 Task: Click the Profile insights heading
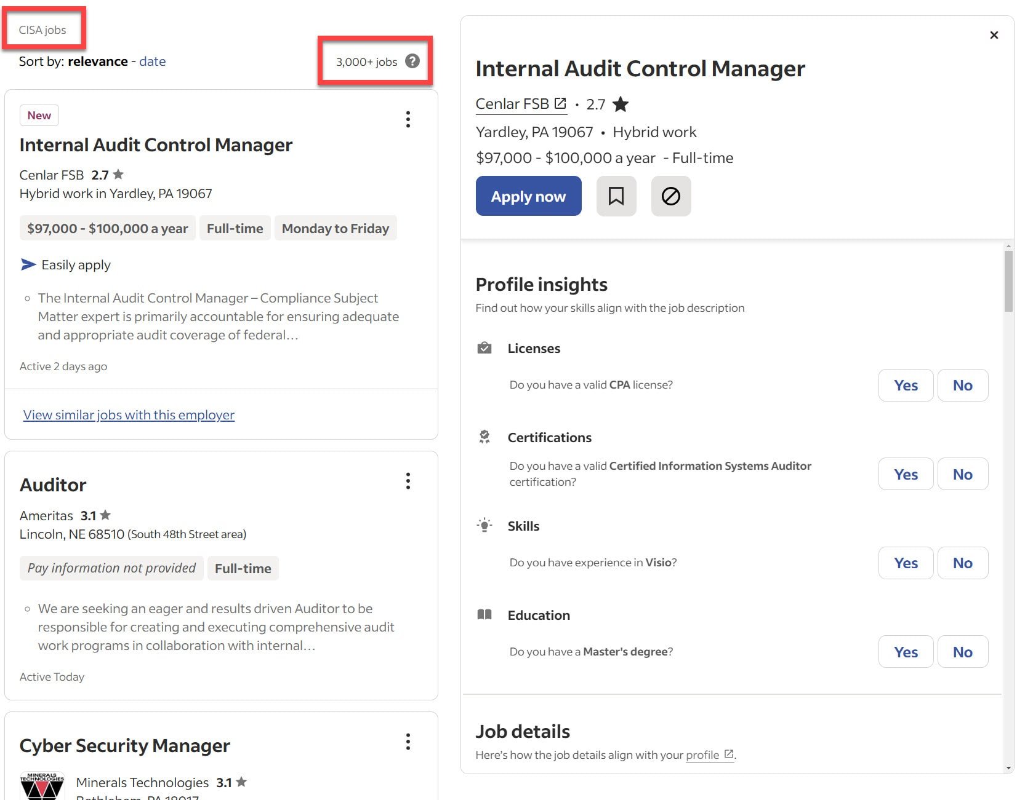(541, 285)
